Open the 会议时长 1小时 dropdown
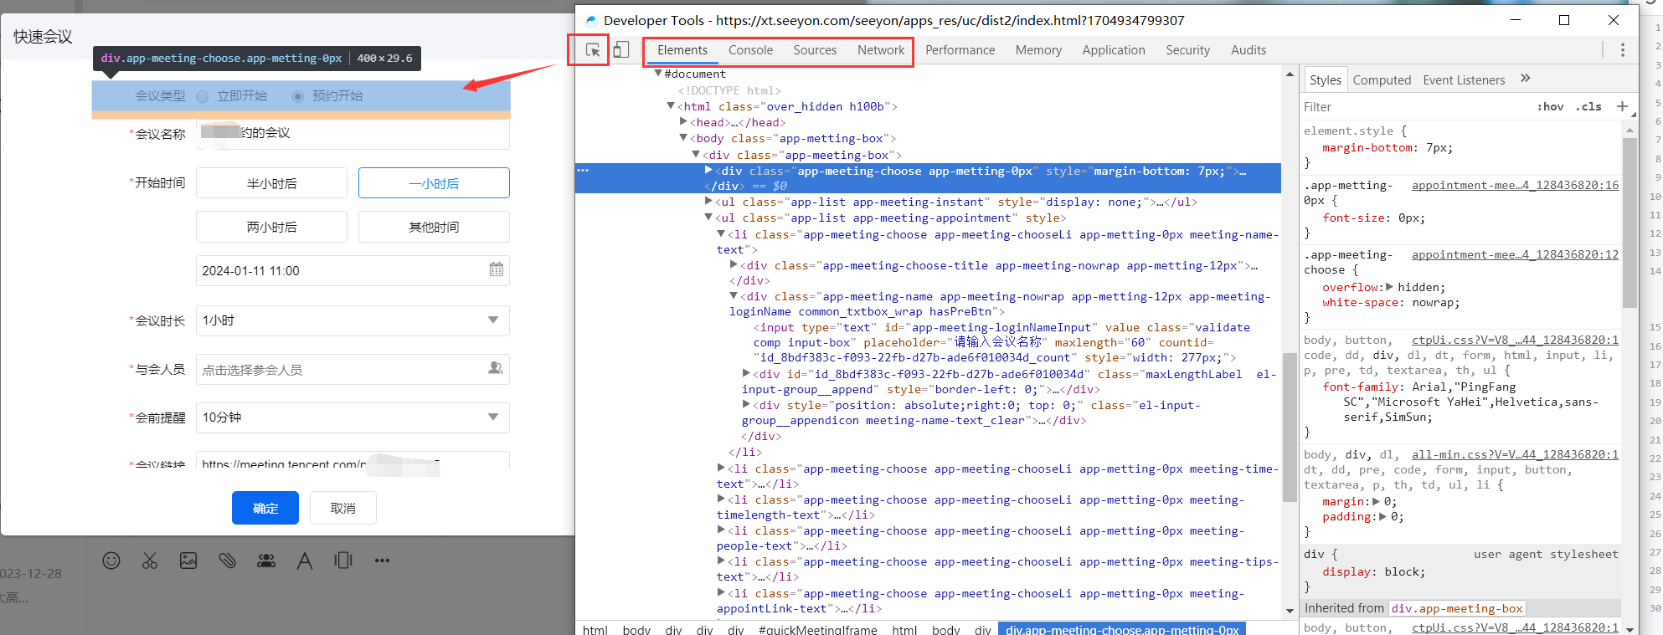This screenshot has width=1663, height=635. 353,320
